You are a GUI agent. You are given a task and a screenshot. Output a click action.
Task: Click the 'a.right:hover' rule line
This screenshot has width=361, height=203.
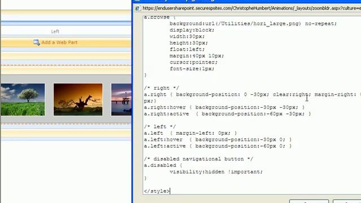(x=224, y=107)
